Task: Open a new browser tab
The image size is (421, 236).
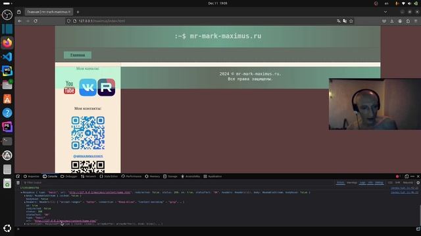Action: click(x=78, y=12)
